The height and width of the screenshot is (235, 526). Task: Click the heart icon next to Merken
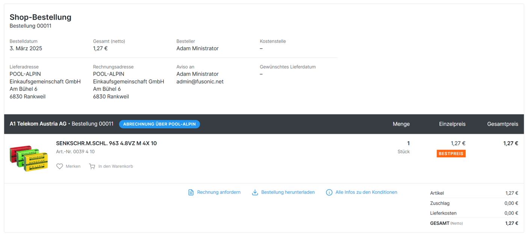[x=59, y=166]
